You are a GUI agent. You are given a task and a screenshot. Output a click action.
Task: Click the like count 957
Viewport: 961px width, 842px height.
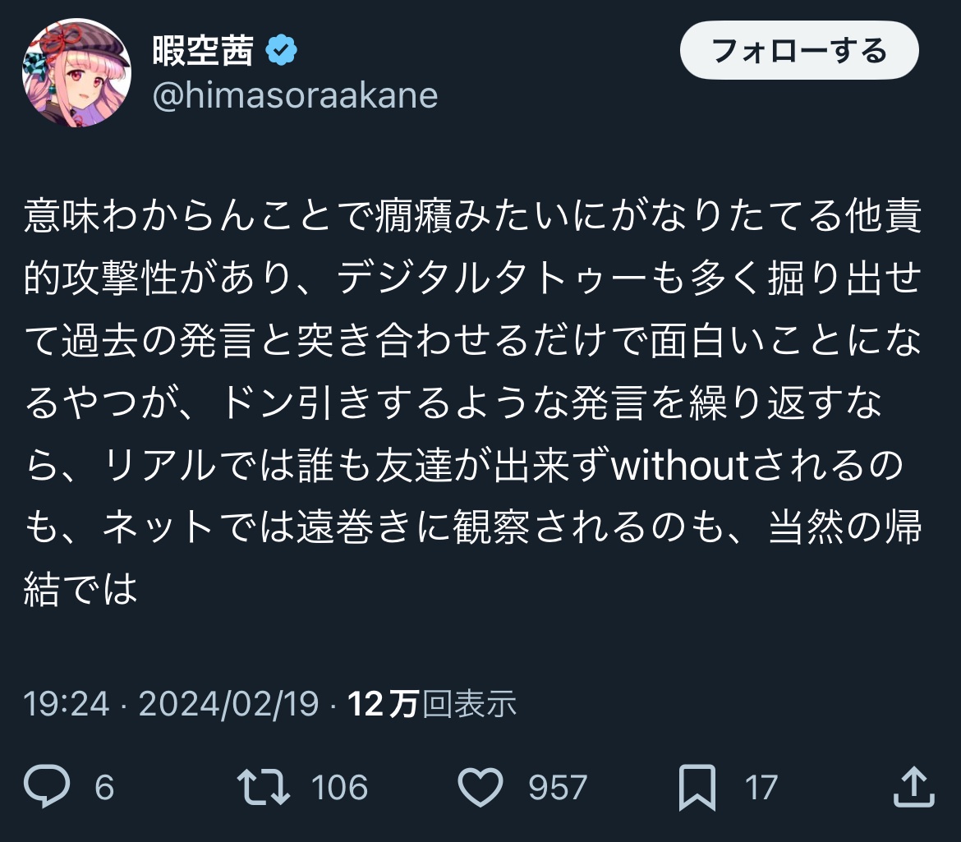(x=558, y=789)
